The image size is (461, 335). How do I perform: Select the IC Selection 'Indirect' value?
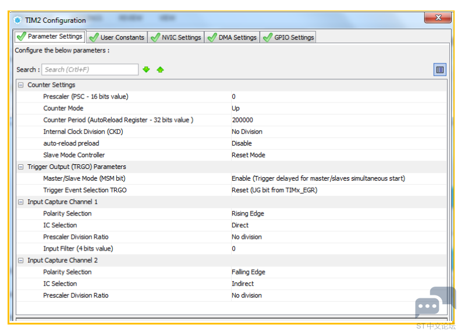tap(339, 284)
